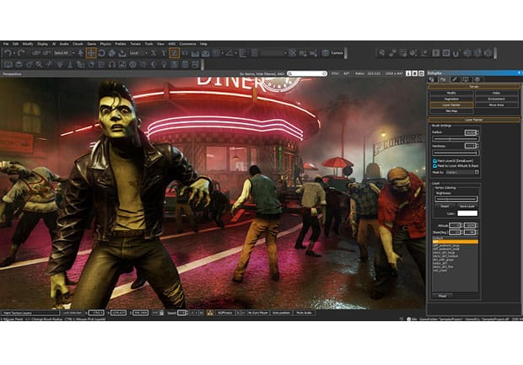
Task: Select the Link objects chain icon
Action: point(36,53)
